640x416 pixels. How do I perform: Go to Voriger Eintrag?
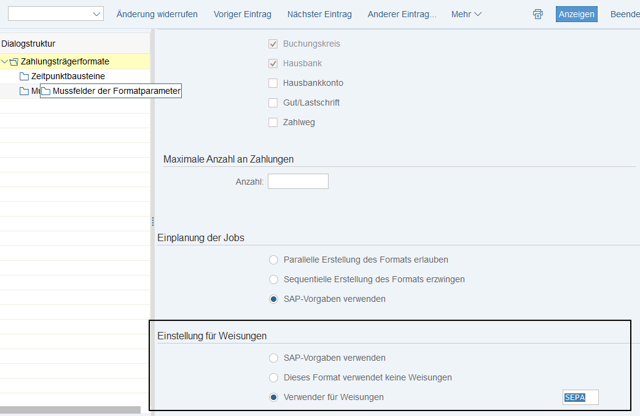[x=242, y=14]
